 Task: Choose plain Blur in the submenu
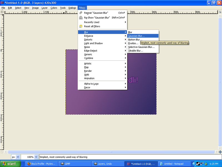click(x=143, y=32)
